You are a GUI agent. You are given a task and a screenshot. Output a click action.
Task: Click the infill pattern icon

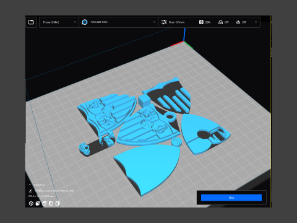coord(201,22)
